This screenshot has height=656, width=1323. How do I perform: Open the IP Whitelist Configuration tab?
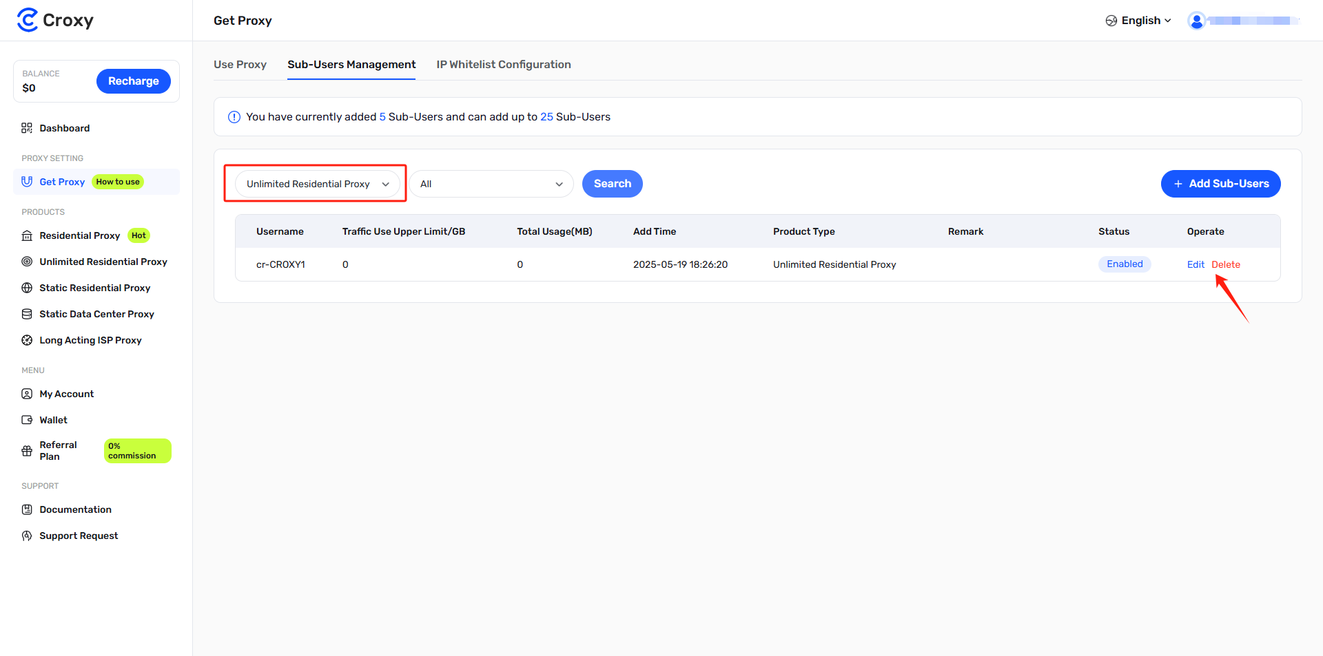pyautogui.click(x=504, y=64)
